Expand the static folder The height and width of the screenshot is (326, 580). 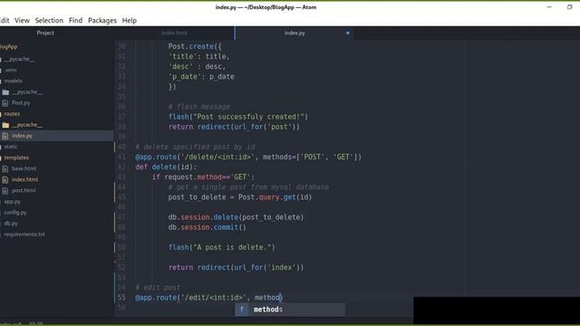10,147
